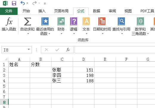The width and height of the screenshot is (155, 108).
Task: Switch to the 视图 tab
Action: pos(128,11)
